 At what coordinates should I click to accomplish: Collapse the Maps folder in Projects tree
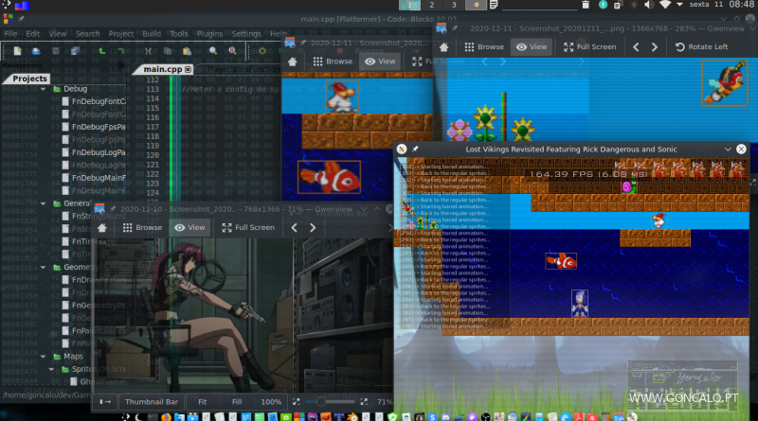(43, 357)
